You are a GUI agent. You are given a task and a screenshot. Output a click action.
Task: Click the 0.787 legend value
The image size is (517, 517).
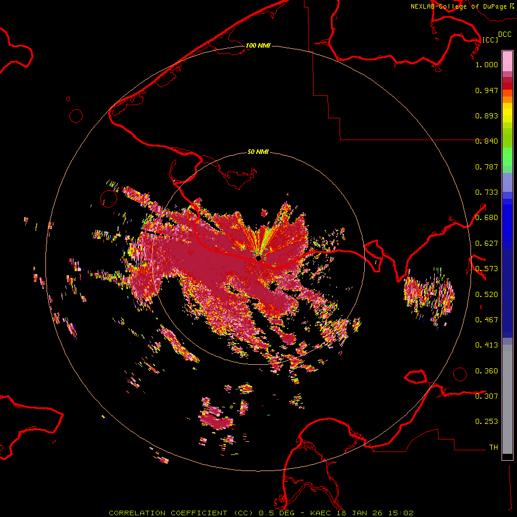tap(487, 167)
